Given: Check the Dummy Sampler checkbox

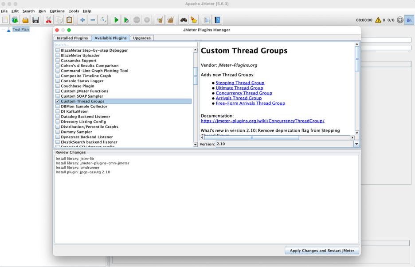Looking at the screenshot, I should pyautogui.click(x=58, y=132).
